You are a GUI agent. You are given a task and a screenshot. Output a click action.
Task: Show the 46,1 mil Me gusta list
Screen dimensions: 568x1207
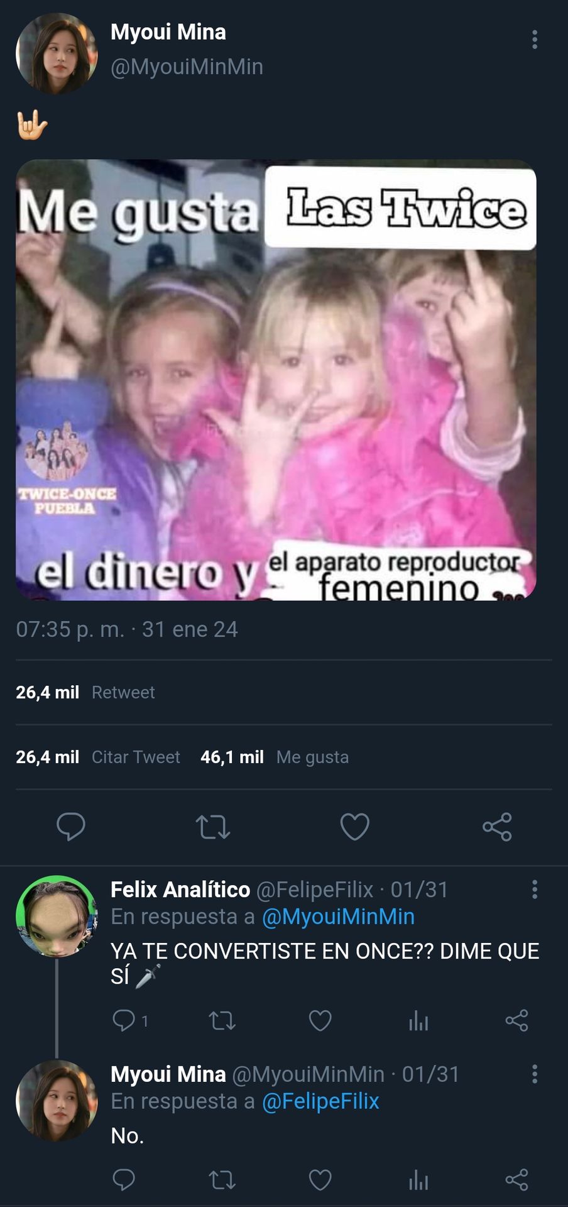click(x=275, y=757)
